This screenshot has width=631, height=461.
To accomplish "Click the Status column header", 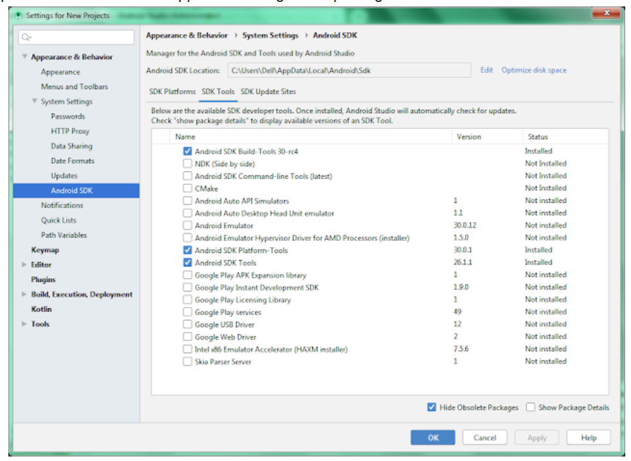I will (538, 137).
